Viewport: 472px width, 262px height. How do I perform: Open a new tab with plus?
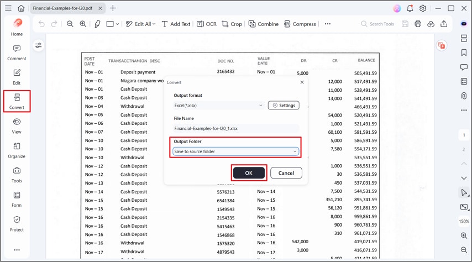tap(113, 8)
